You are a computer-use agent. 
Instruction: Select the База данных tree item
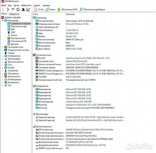pyautogui.click(x=12, y=82)
